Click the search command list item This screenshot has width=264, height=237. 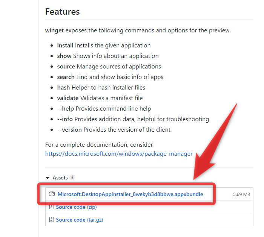[x=110, y=77]
